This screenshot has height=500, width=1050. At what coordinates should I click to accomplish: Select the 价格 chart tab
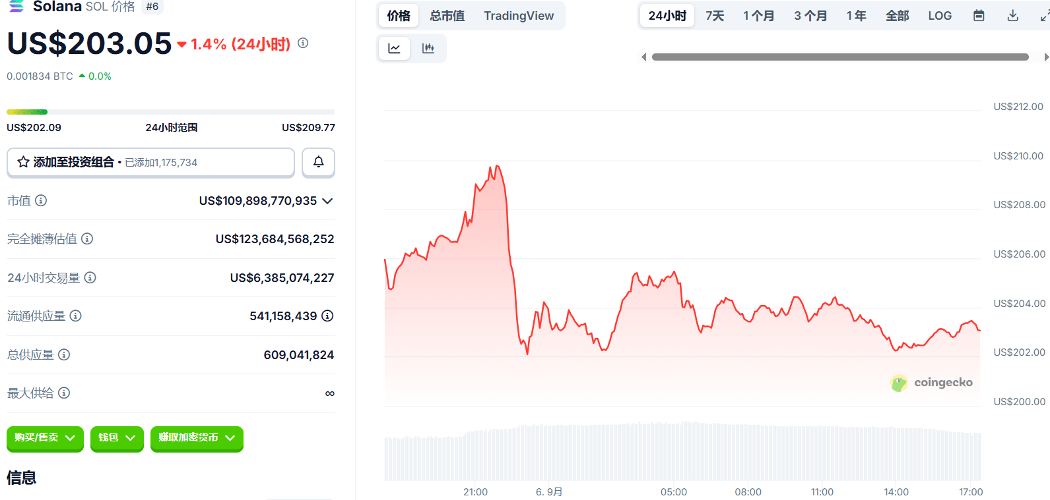coord(398,16)
